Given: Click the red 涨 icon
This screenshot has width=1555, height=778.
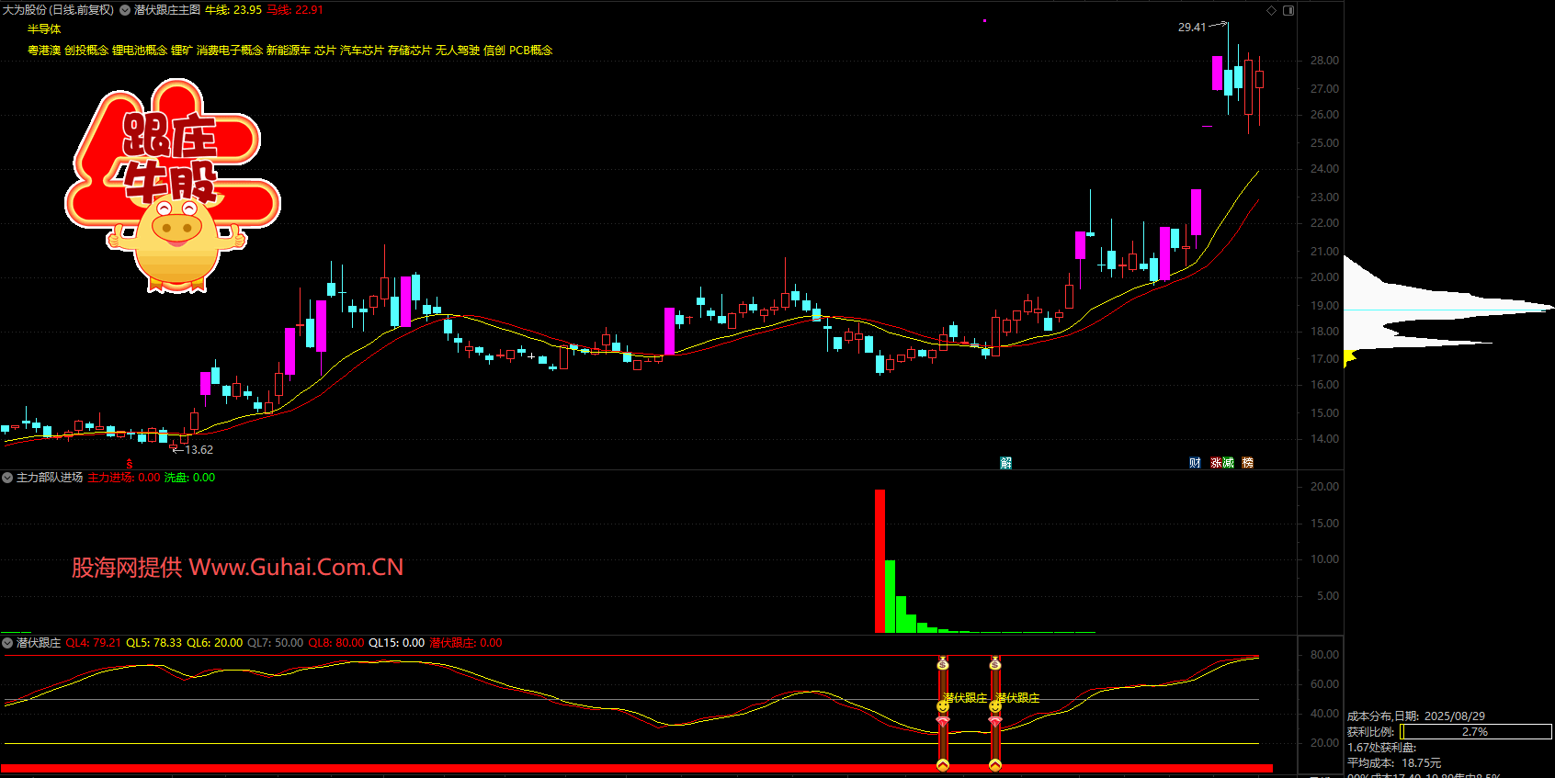Looking at the screenshot, I should click(x=1217, y=463).
